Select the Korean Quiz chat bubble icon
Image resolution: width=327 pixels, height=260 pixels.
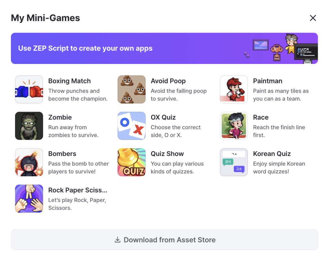[234, 162]
